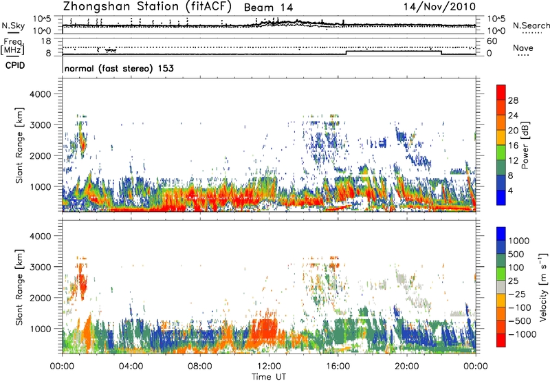Select red bottom segment of Velocity colorbar
This screenshot has width=550, height=381.
coord(501,340)
